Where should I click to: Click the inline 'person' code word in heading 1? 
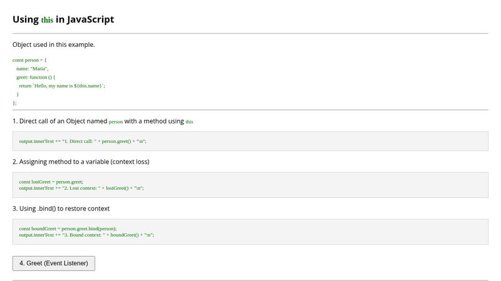coord(116,122)
